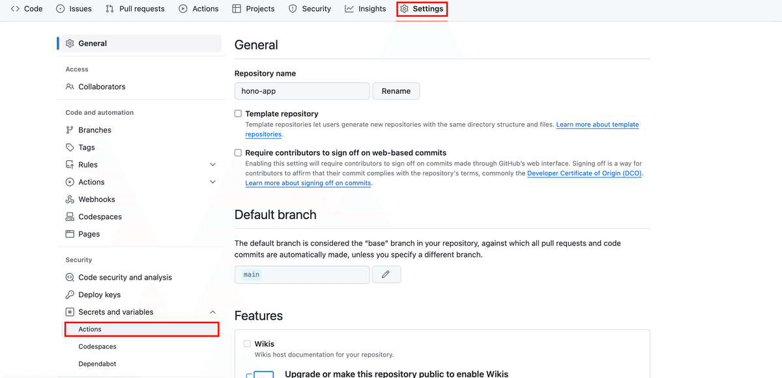Image resolution: width=782 pixels, height=378 pixels.
Task: Select Dependabot under Secrets and variables
Action: point(97,364)
